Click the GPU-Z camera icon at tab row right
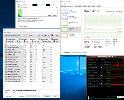 coord(123,59)
